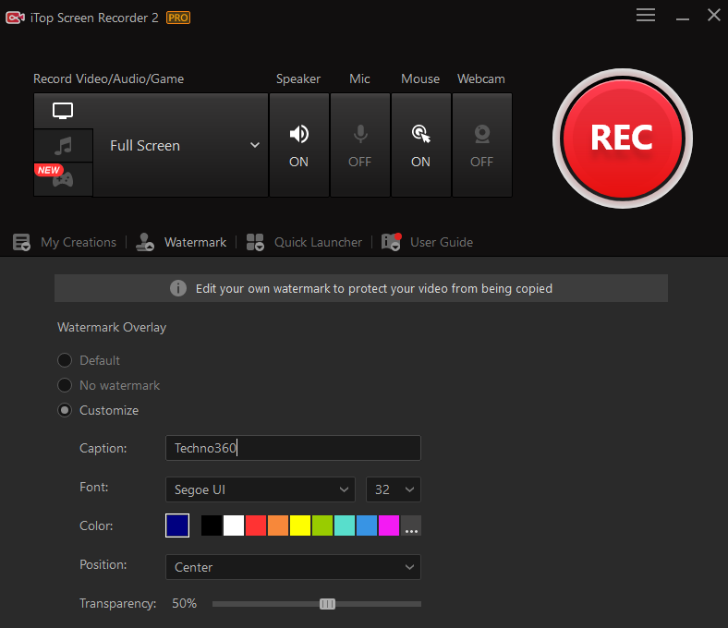Screen dimensions: 728x628
Task: Click the info icon in watermark banner
Action: tap(178, 288)
